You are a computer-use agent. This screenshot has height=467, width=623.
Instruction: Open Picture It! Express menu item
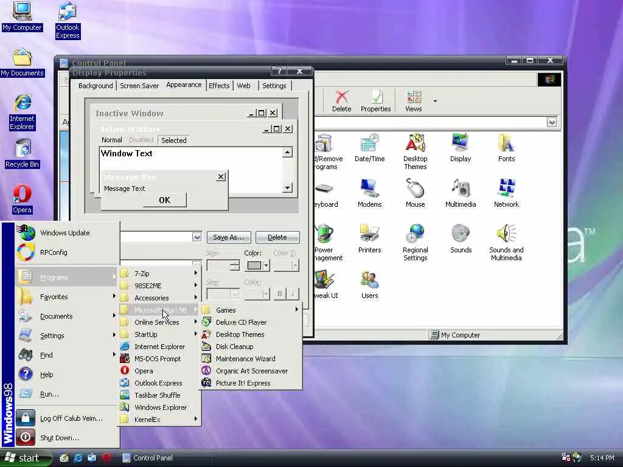pos(250,383)
